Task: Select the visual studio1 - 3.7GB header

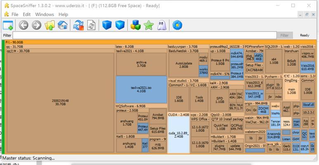Action: [188, 80]
